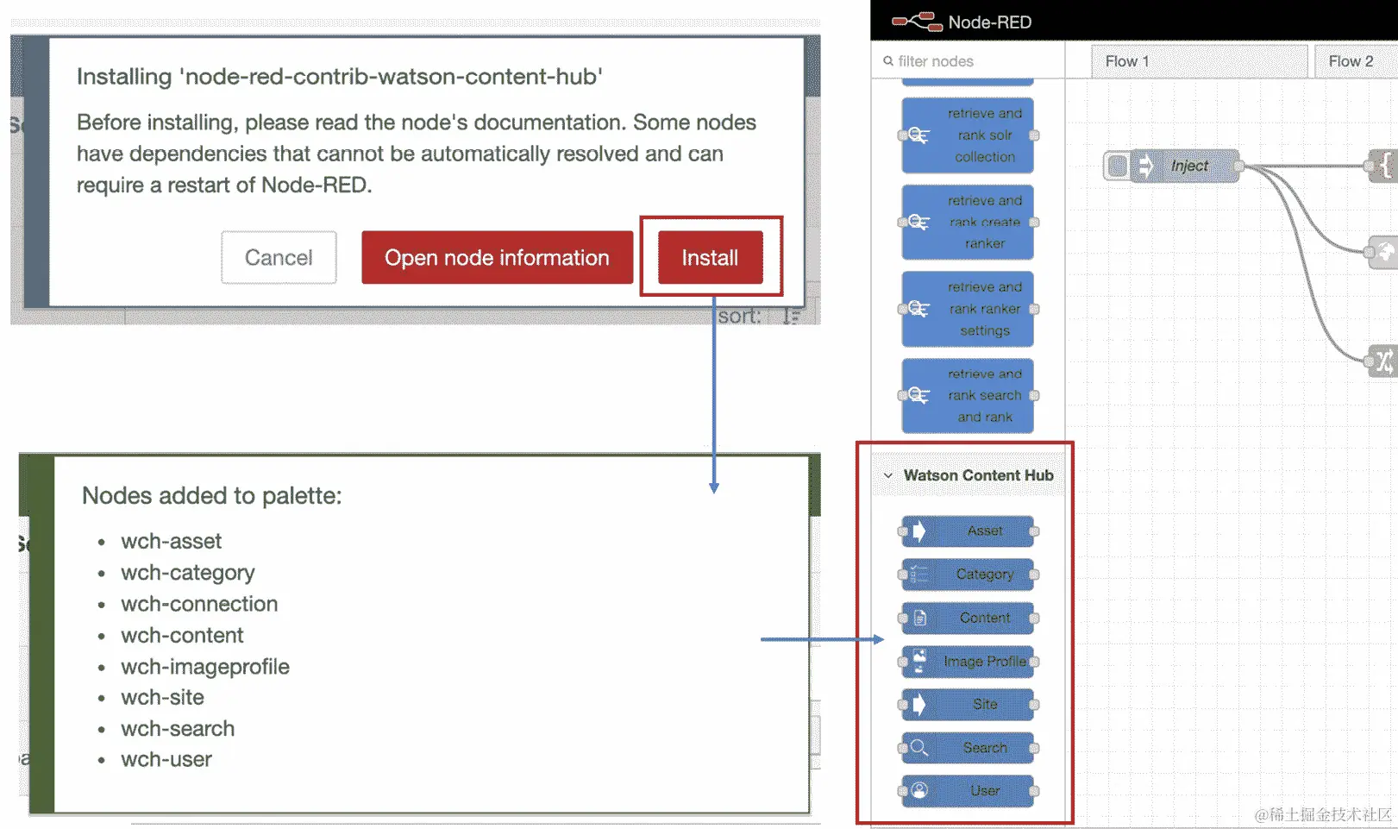Click the switch node with crossing arrows icon
Viewport: 1398px width, 829px height.
[x=1383, y=361]
